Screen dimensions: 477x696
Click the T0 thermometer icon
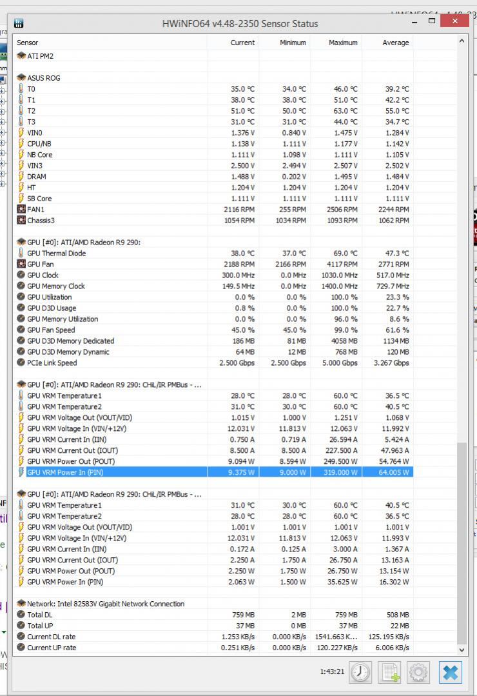click(21, 89)
